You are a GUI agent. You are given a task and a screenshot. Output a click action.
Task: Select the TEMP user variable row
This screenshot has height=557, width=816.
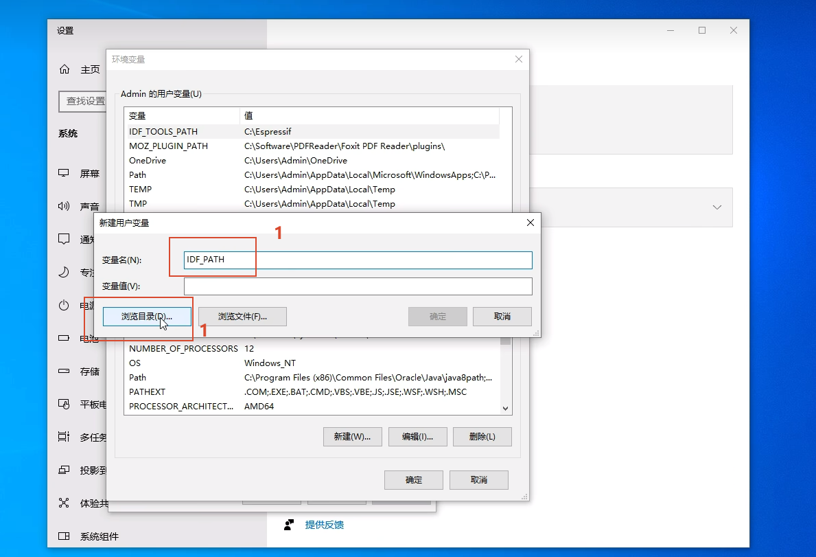[x=312, y=190]
